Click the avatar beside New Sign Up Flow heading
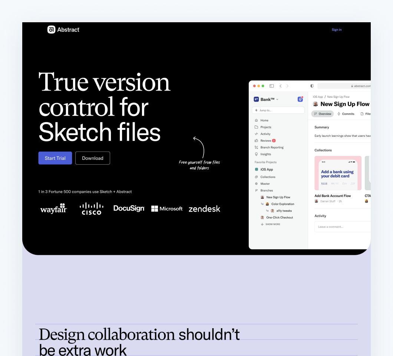 coord(316,104)
